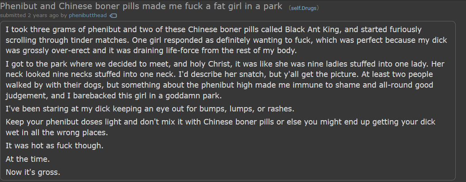Screen dimensions: 466x182
Task: Click the sentence about bumps, lumps, or rashes
Action: click(150, 109)
